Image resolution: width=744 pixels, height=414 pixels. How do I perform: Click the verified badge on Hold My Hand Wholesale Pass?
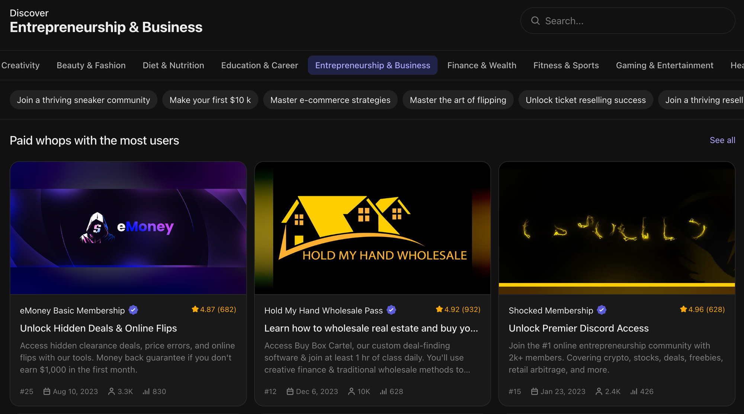tap(391, 310)
